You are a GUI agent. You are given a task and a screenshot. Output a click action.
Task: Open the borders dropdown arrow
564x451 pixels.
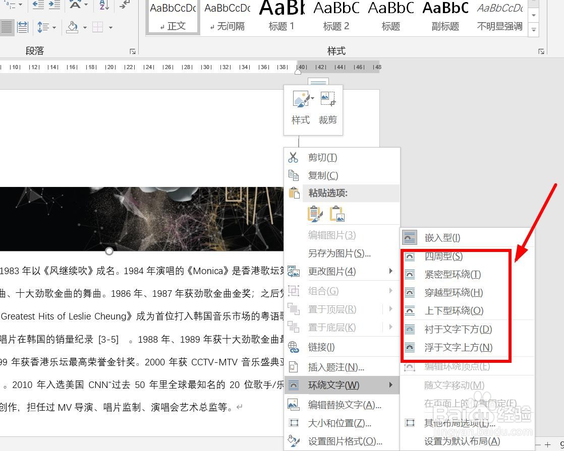coord(110,28)
